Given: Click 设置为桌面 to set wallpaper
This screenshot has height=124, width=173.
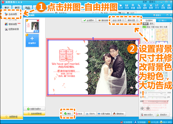Looking at the screenshot, I should click(x=104, y=114).
